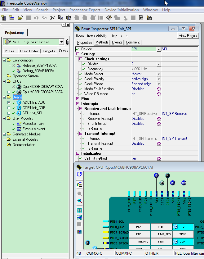Expand the Pins group

pos(78,99)
